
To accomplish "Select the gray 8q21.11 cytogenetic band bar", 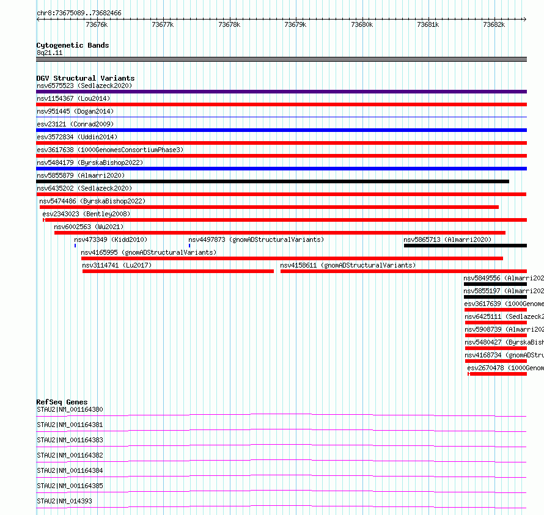I will pyautogui.click(x=281, y=59).
